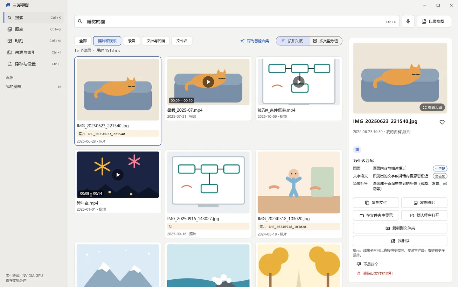Click the 找相似 button
The height and width of the screenshot is (287, 458).
(x=400, y=241)
